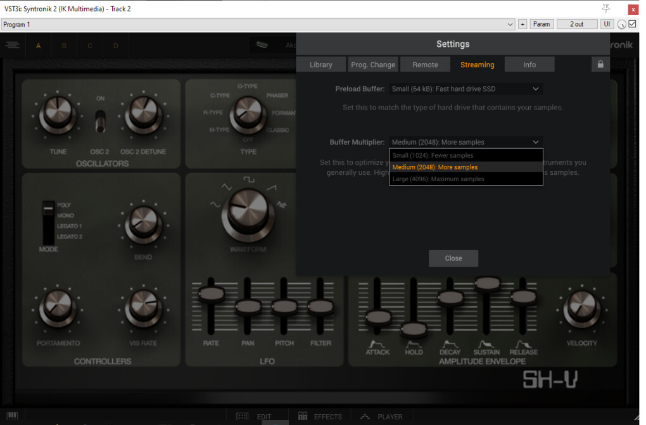
Task: Open the Program 1 preset dropdown
Action: pos(258,24)
